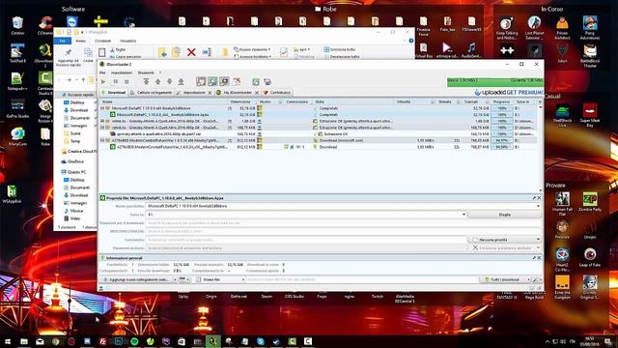Viewport: 618px width, 348px height.
Task: Open the Visualizza tab in File Explorer
Action: [128, 41]
